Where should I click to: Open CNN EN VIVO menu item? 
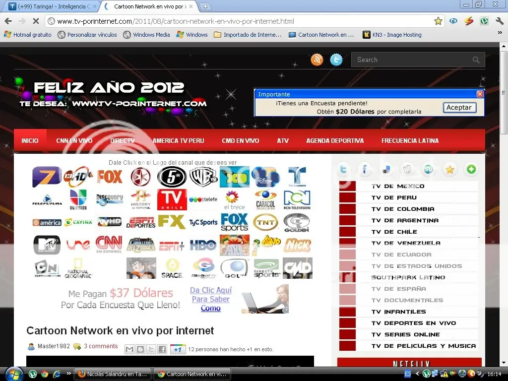click(x=74, y=140)
